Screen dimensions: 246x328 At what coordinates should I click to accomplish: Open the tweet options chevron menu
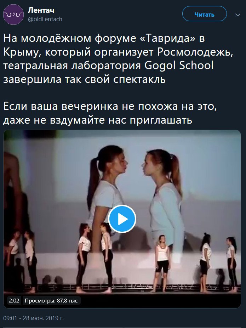238,15
